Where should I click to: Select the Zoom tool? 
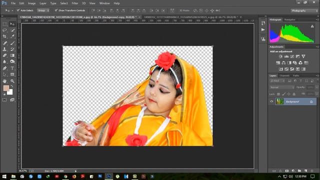tap(12, 81)
